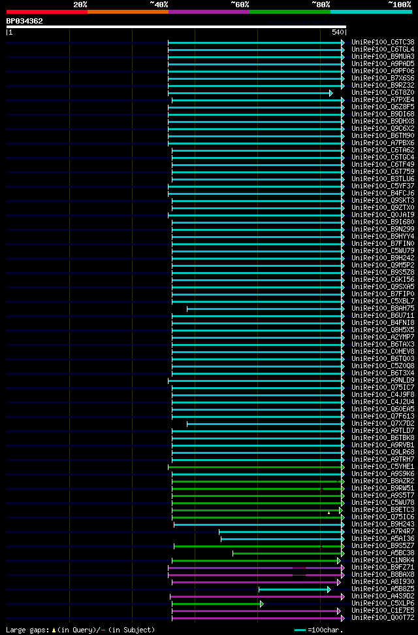This screenshot has height=635, width=418.
Task: Click the cyan =100char scale bar legend
Action: click(300, 630)
